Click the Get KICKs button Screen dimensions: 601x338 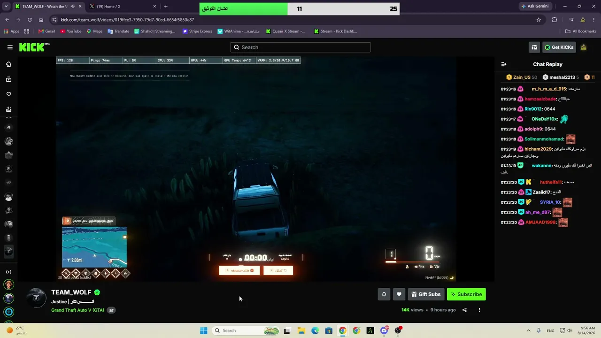pos(559,47)
